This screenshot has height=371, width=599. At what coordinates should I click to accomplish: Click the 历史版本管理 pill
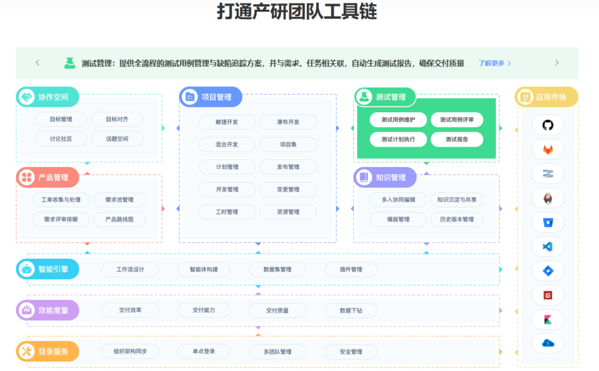[x=457, y=220]
